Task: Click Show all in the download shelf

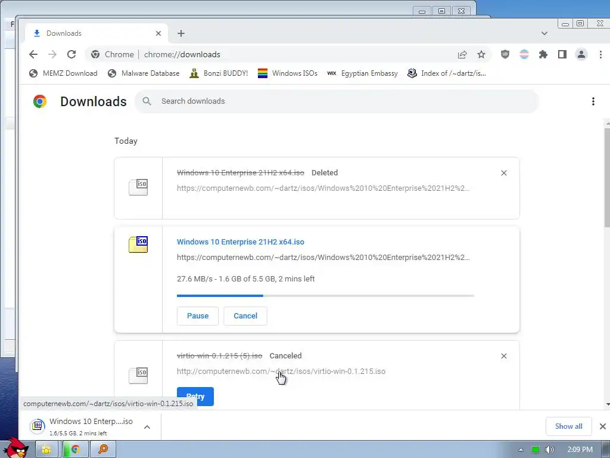Action: pyautogui.click(x=568, y=426)
